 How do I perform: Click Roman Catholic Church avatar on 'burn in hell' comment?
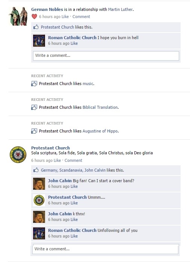tap(39, 41)
